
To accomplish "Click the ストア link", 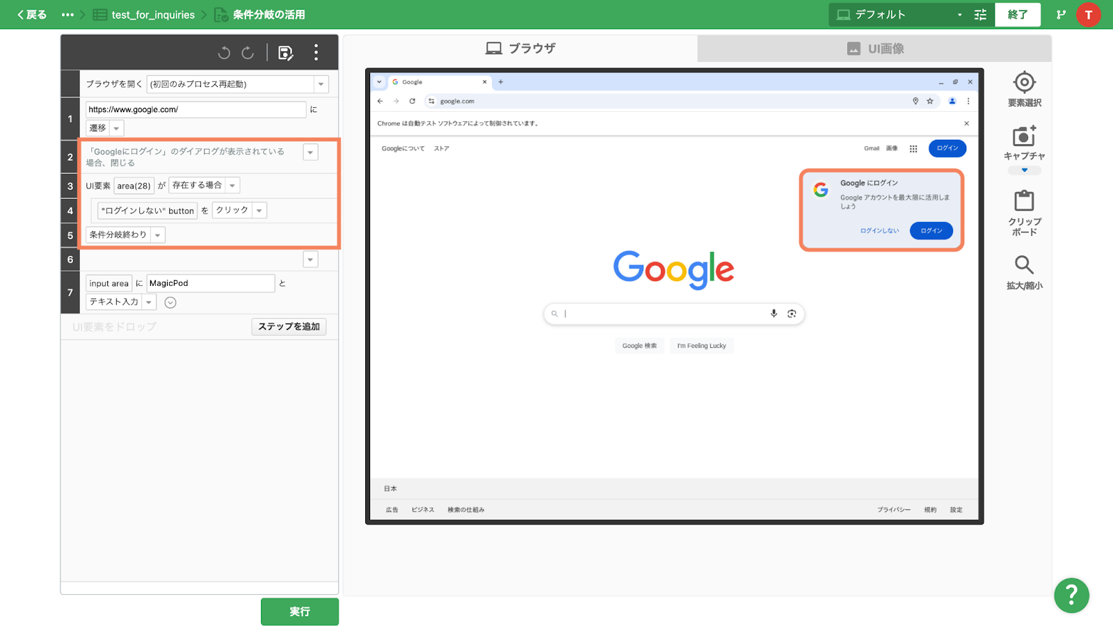I will point(442,148).
